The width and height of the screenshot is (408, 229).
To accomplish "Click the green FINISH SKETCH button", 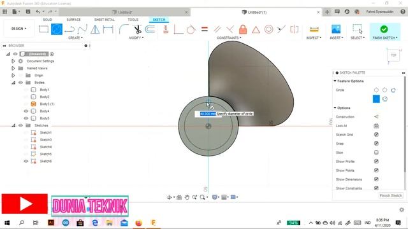I will pos(385,32).
